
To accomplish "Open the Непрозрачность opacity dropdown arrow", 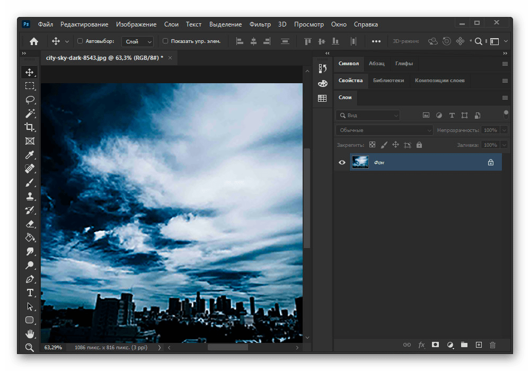I will [x=505, y=130].
